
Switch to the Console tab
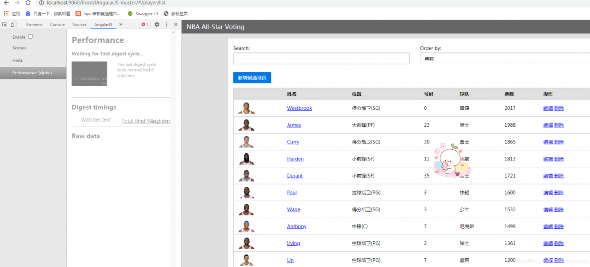[58, 24]
